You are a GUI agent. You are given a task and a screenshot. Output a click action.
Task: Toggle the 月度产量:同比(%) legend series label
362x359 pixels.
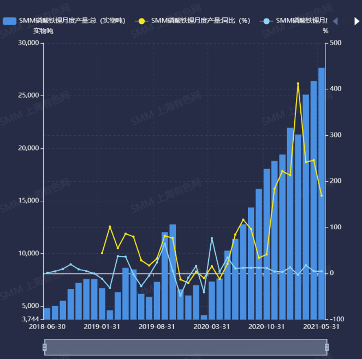(200, 21)
